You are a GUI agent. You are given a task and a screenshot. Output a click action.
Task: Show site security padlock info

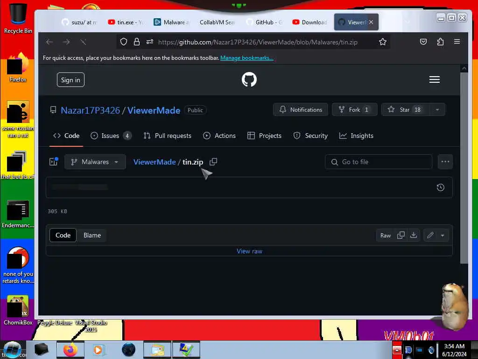coord(137,42)
